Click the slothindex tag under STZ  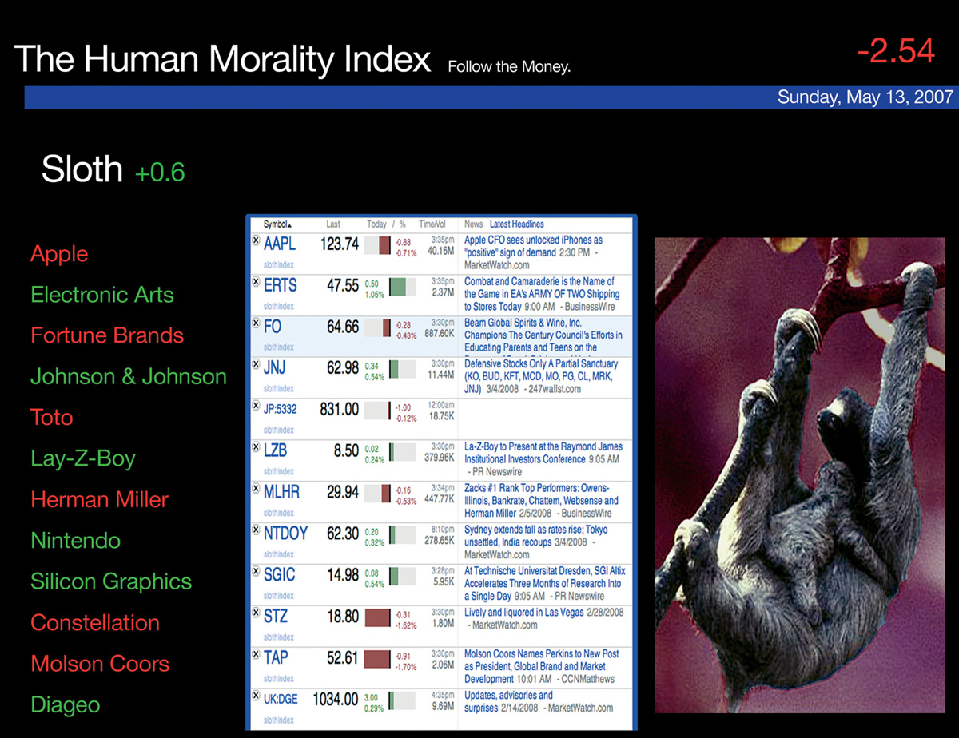(279, 637)
